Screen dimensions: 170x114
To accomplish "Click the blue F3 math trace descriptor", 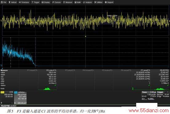I will (20, 98).
